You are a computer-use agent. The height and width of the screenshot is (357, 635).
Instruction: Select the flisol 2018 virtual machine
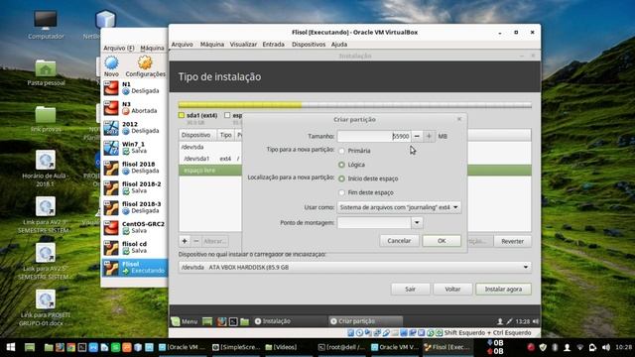[135, 168]
